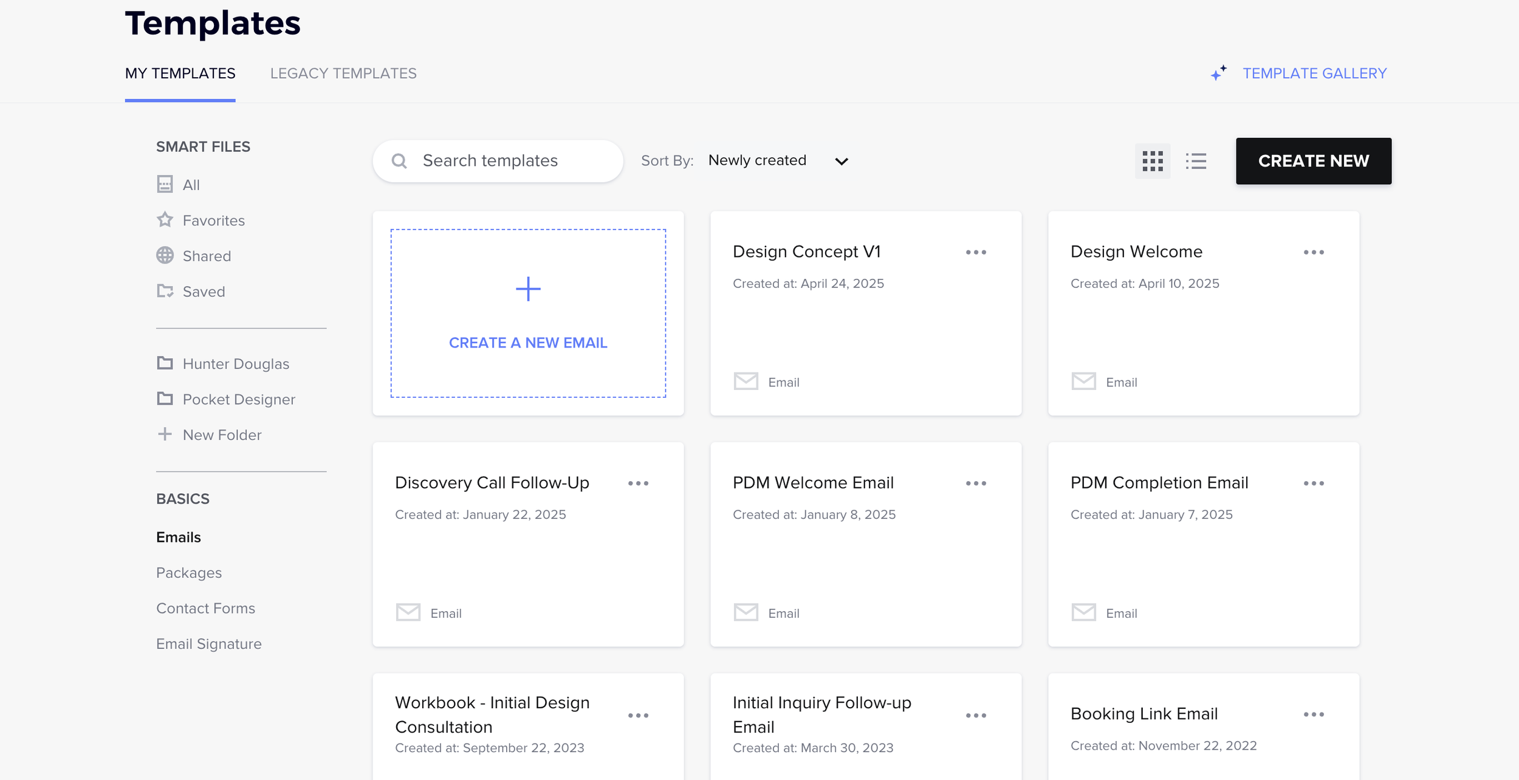The height and width of the screenshot is (780, 1519).
Task: Open three-dot menu on Discovery Call Follow-Up
Action: coord(638,484)
